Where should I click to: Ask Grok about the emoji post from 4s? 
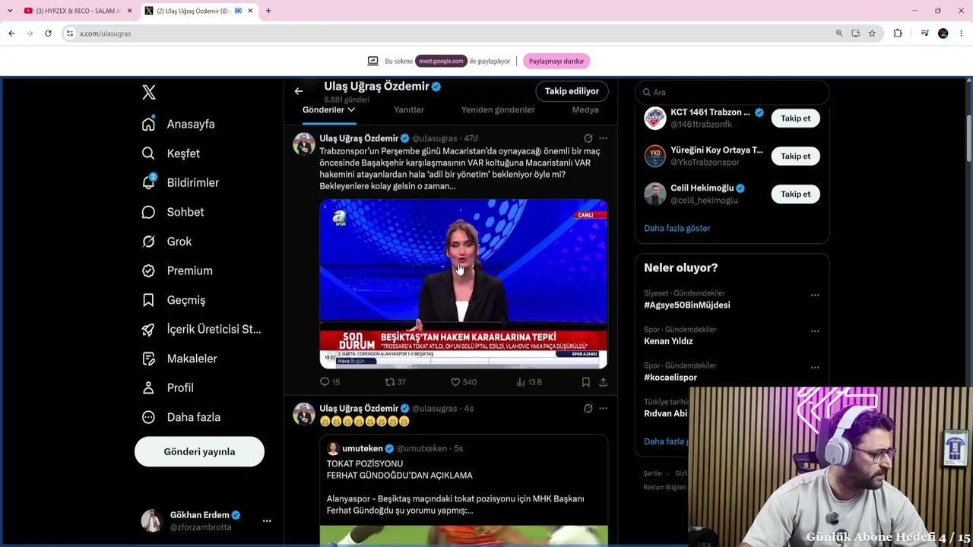[x=588, y=409]
